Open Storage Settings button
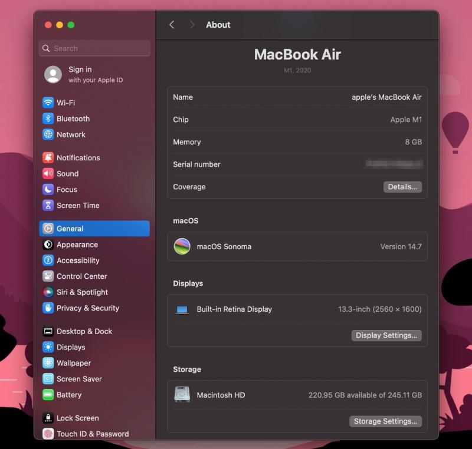 (x=386, y=421)
